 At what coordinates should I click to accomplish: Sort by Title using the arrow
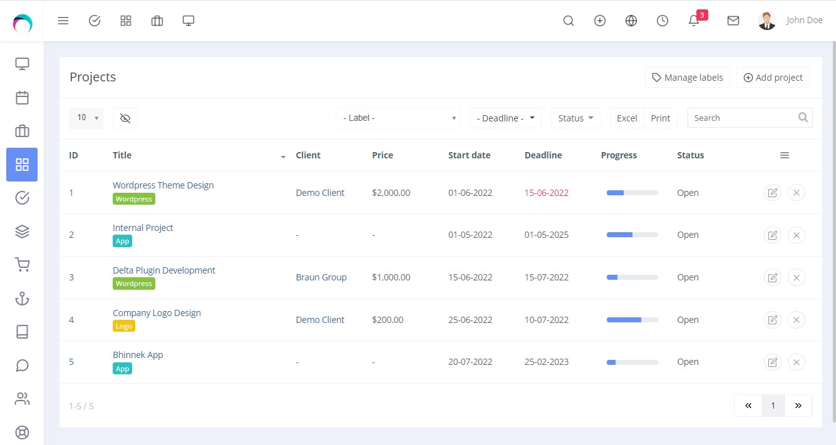[283, 156]
